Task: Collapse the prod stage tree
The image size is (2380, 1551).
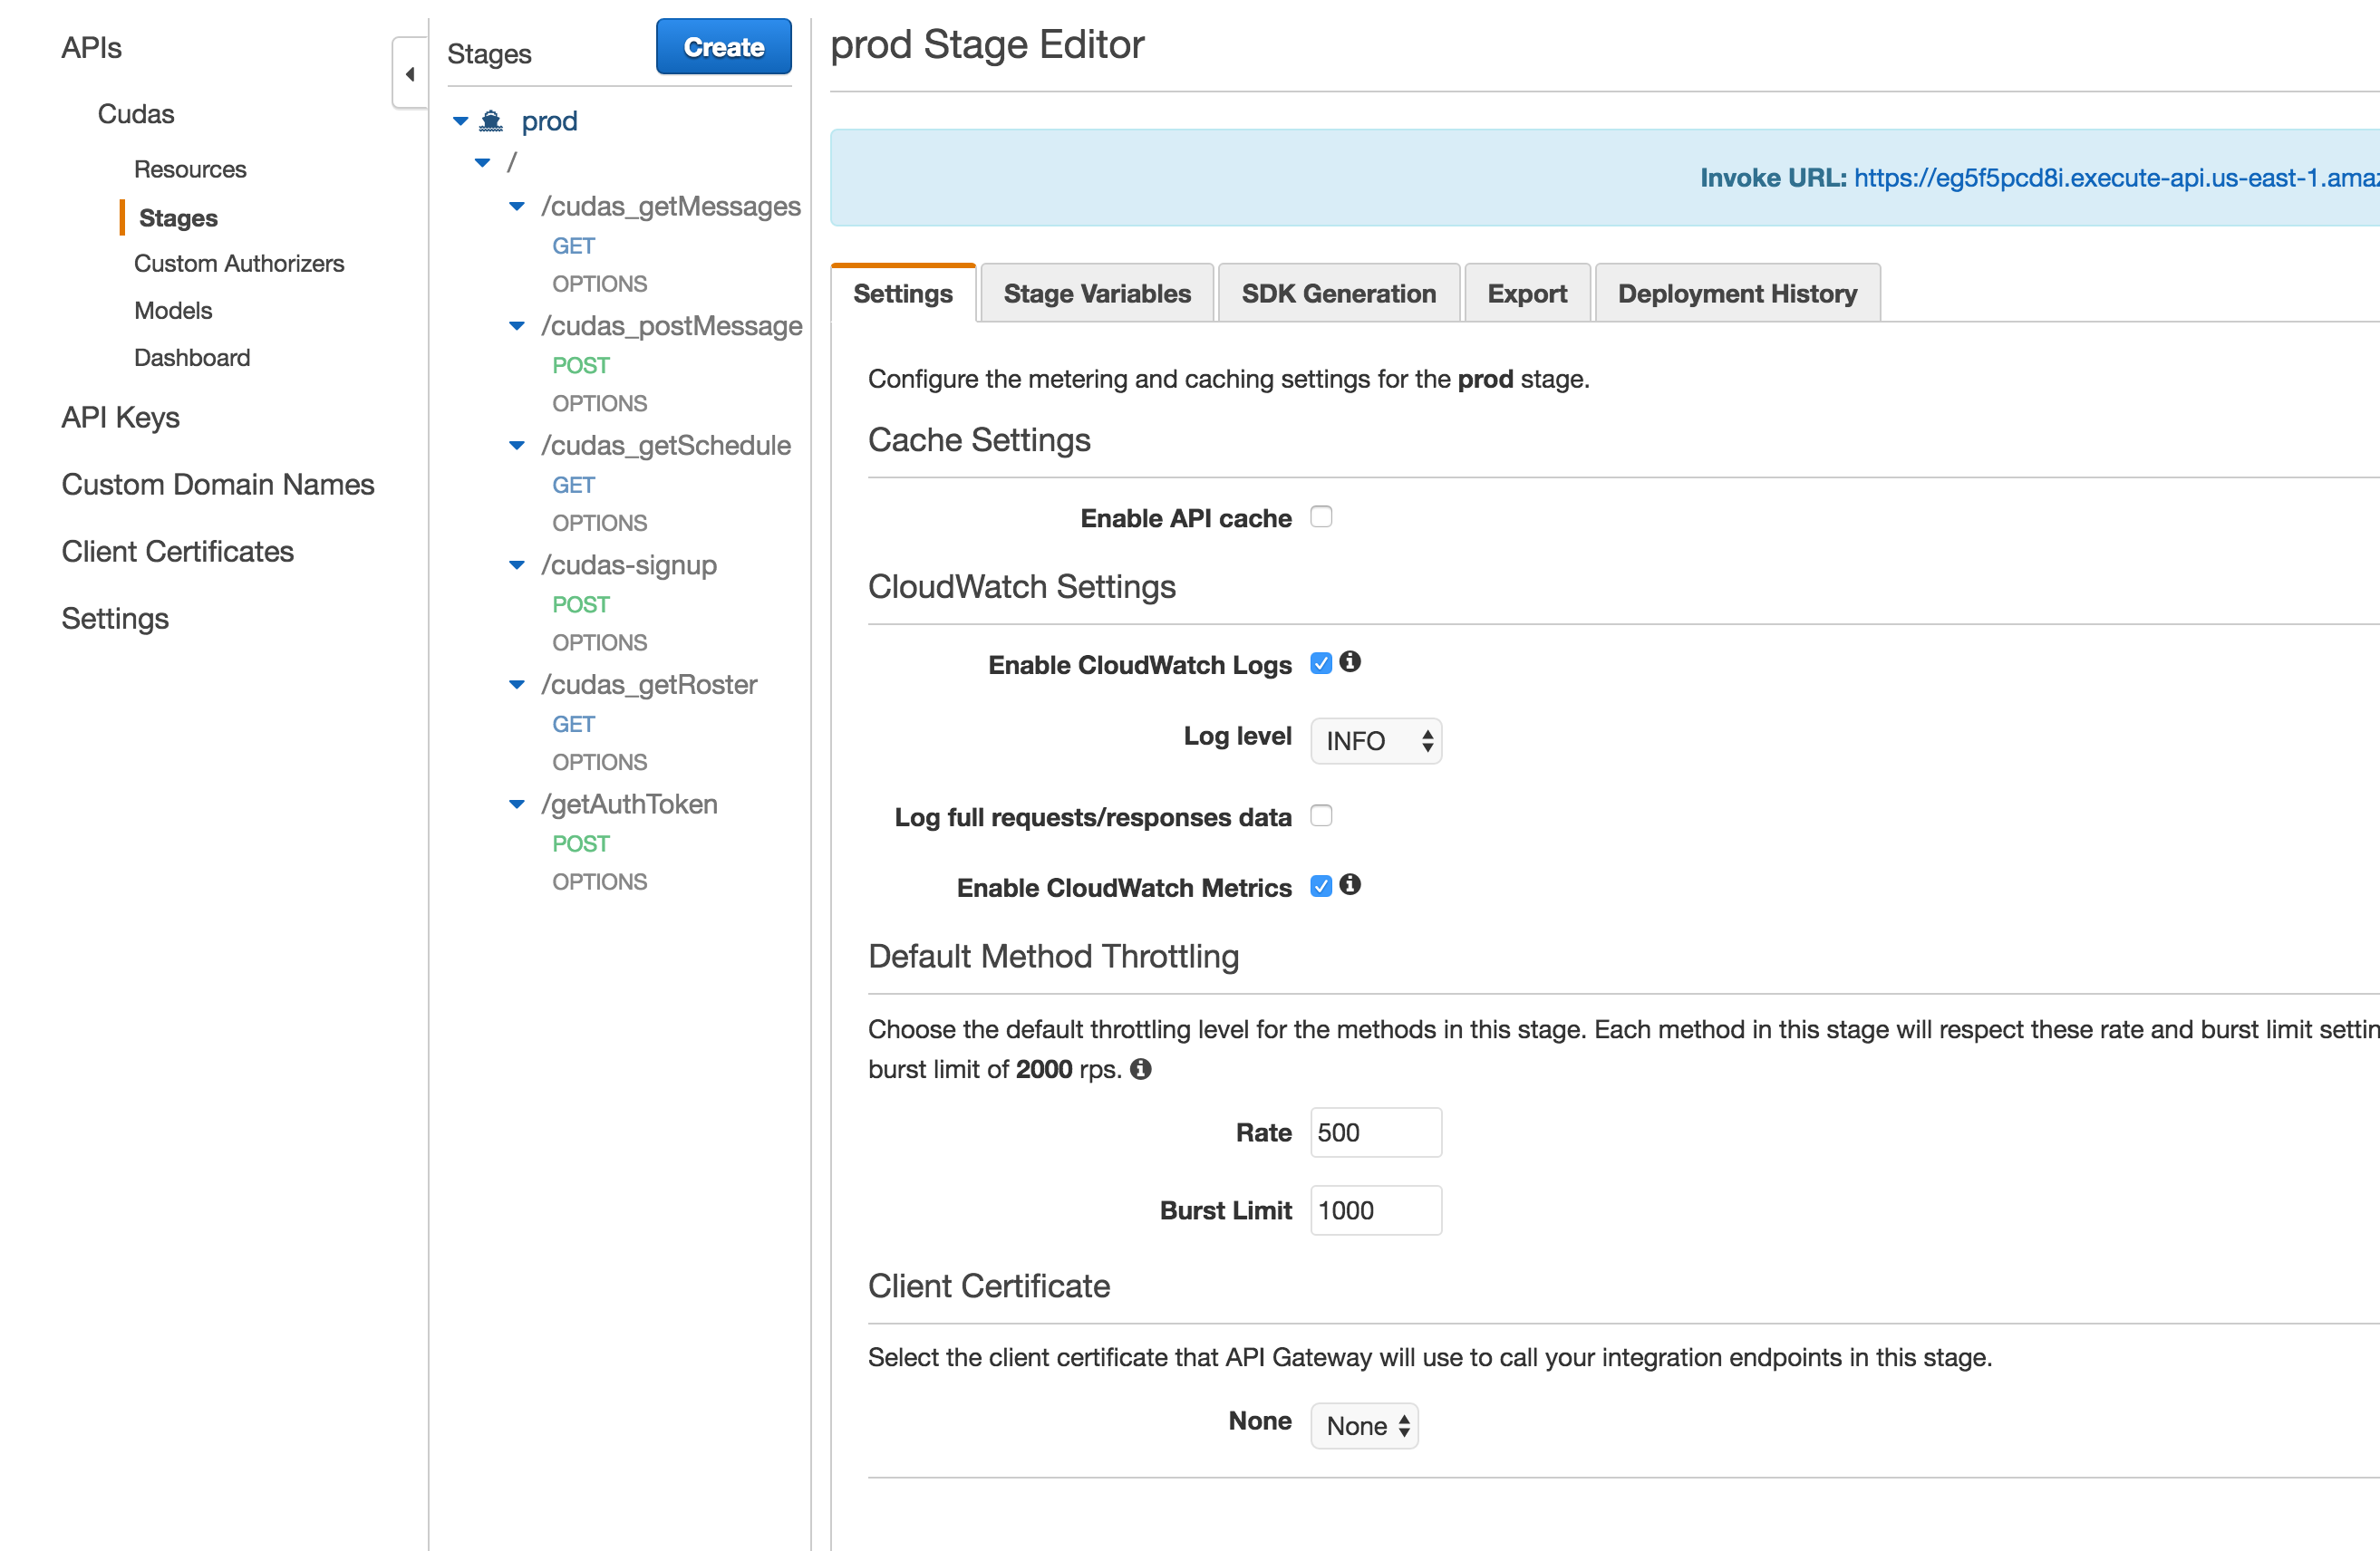Action: 461,120
